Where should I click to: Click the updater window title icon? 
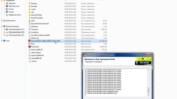(x=84, y=55)
